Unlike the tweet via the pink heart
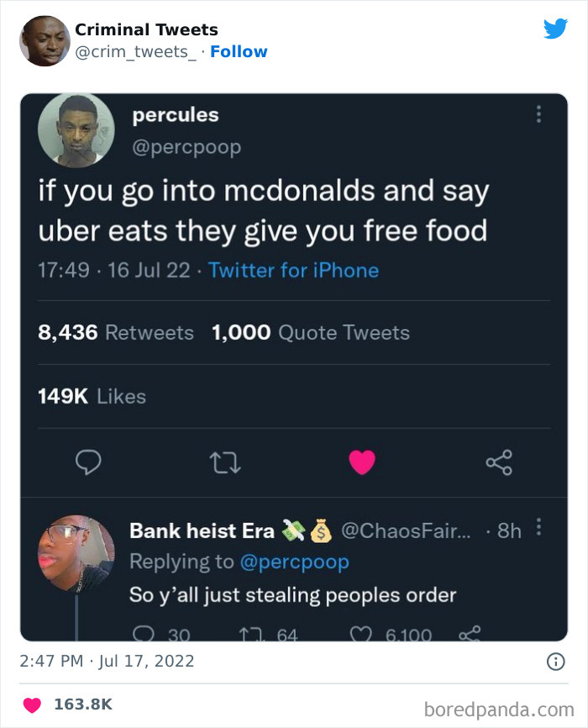The image size is (588, 728). [x=361, y=462]
